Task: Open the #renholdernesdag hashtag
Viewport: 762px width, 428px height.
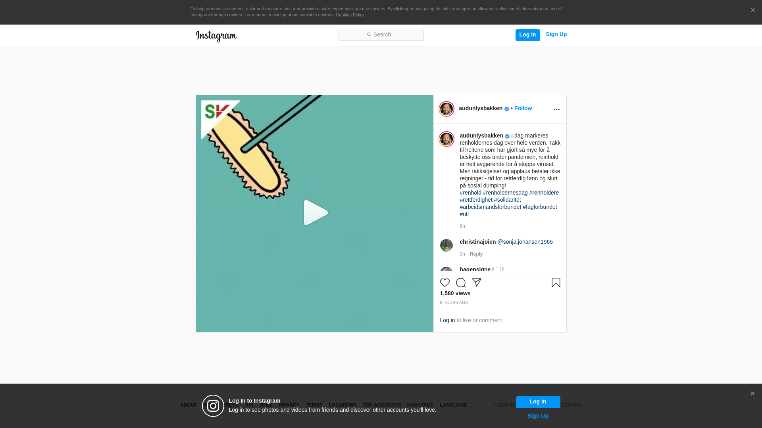Action: pyautogui.click(x=505, y=193)
